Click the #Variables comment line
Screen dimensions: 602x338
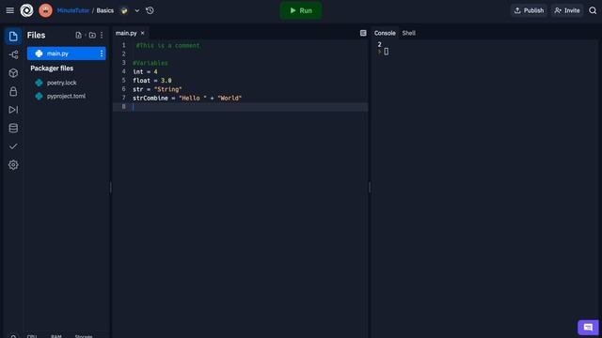[150, 63]
